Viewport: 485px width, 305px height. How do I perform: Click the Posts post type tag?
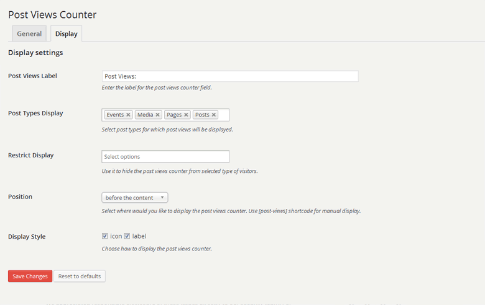tap(201, 115)
